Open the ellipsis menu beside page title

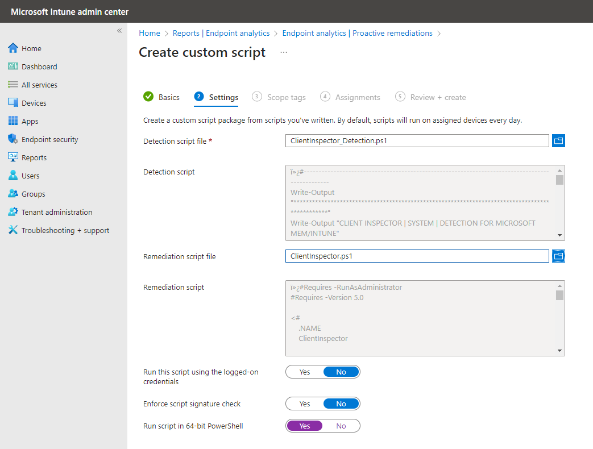[x=284, y=52]
